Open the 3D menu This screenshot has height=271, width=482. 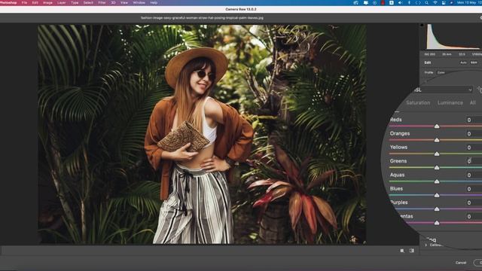pos(113,3)
